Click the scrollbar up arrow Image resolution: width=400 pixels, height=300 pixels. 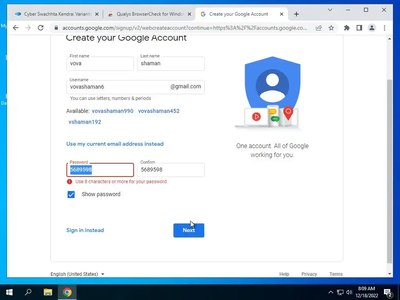[x=389, y=39]
